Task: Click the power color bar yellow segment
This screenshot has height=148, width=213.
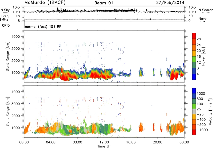Action: (x=194, y=53)
